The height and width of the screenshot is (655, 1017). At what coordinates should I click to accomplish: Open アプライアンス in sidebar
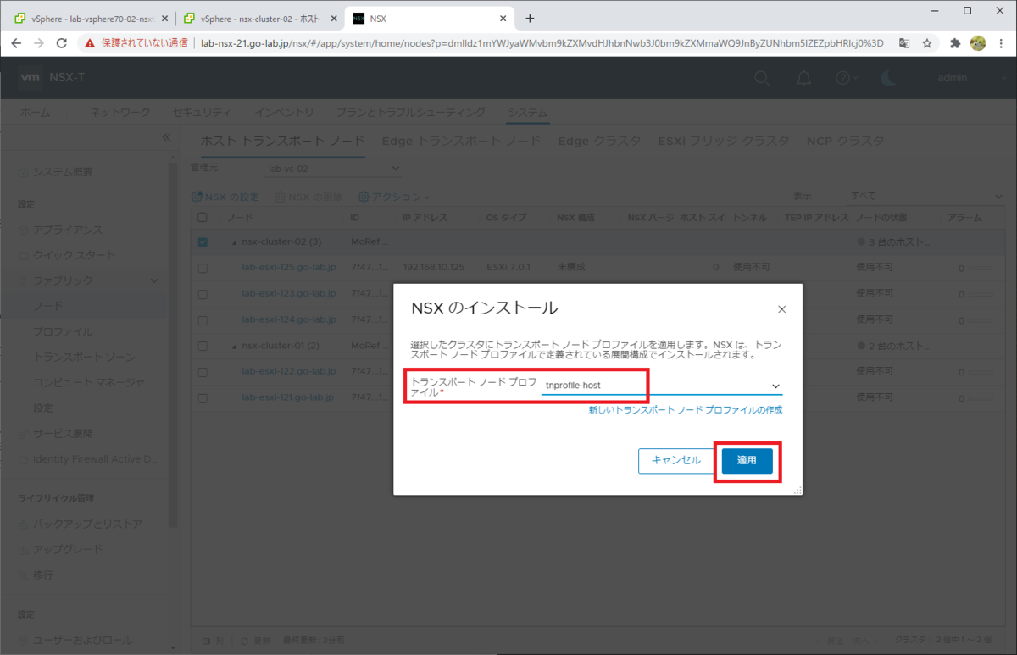[68, 230]
